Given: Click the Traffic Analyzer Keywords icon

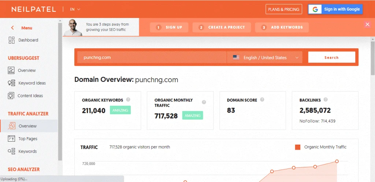Looking at the screenshot, I should [x=11, y=151].
